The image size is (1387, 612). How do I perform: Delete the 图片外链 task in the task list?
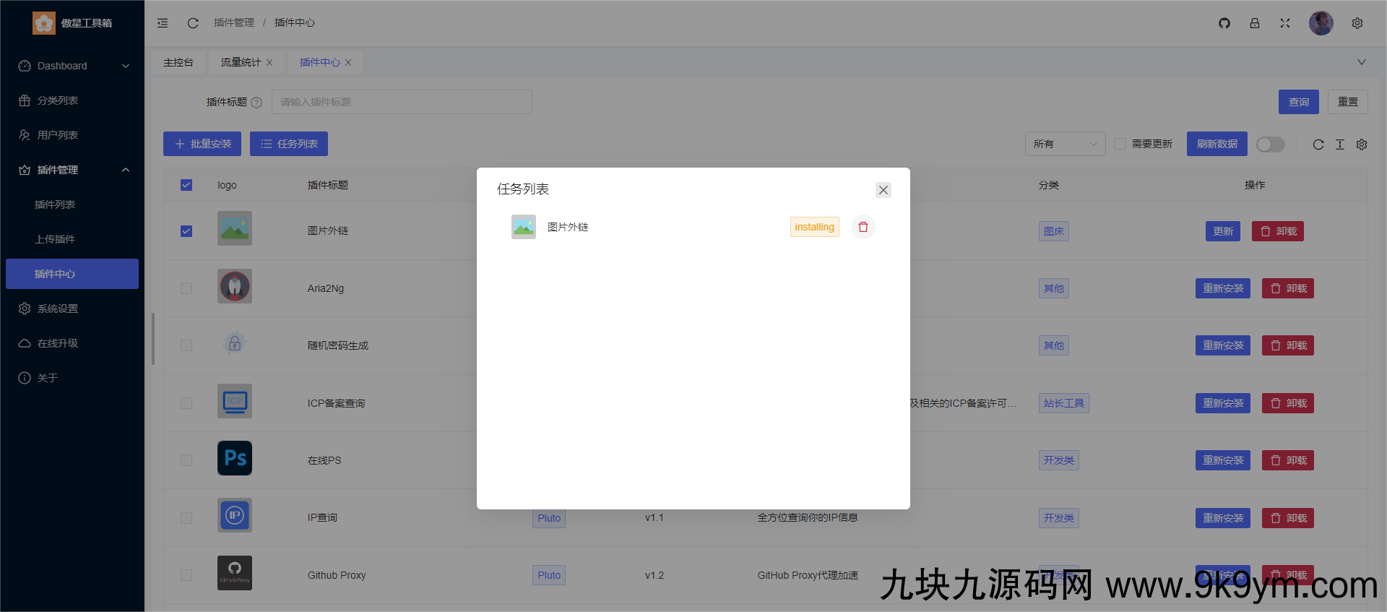(x=863, y=227)
